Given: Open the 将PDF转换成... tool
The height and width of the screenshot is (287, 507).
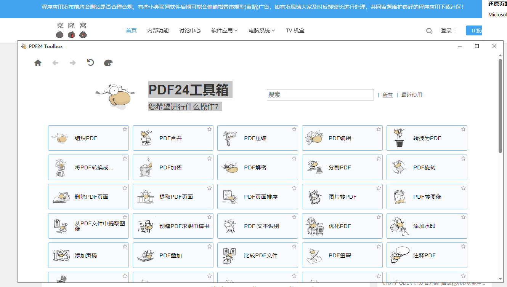Looking at the screenshot, I should tap(88, 167).
